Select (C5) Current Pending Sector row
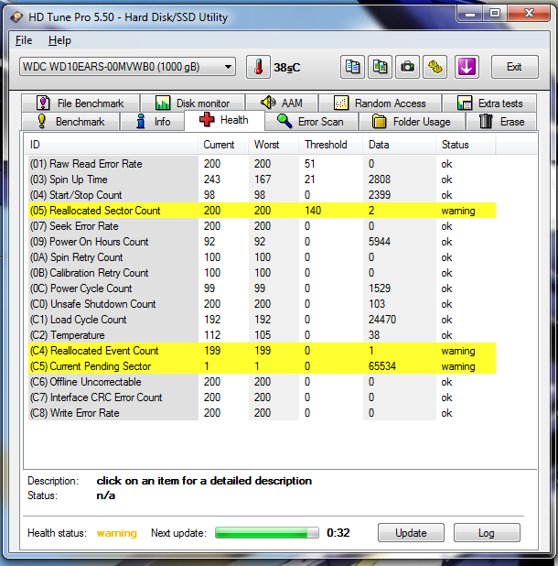The height and width of the screenshot is (566, 558). (x=262, y=366)
